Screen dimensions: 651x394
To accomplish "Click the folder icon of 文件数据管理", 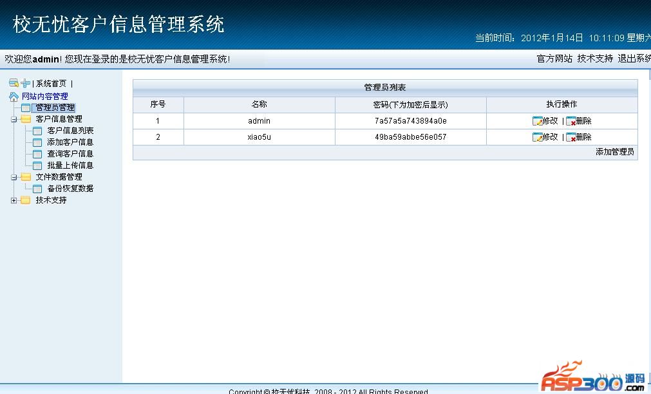I will pos(26,177).
